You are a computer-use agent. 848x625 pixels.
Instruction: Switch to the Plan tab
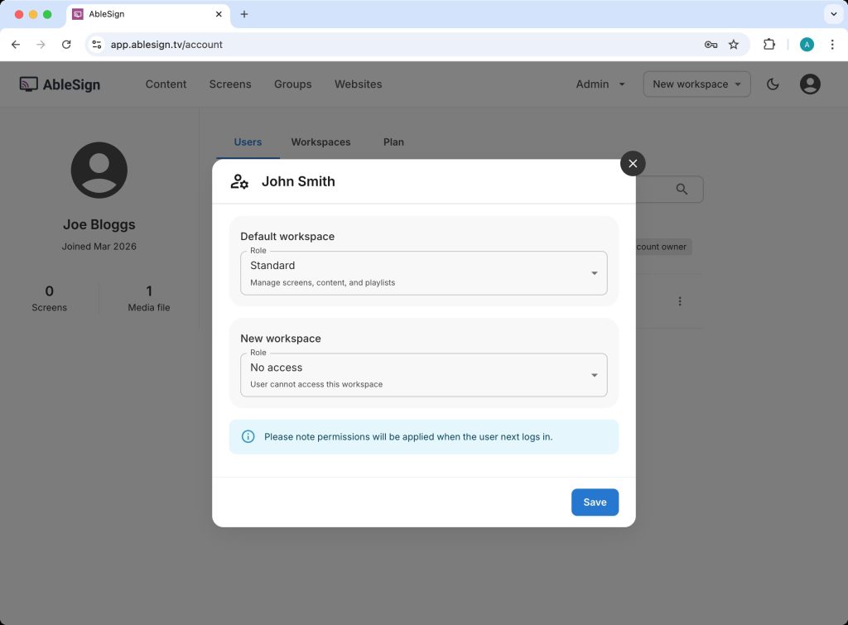point(393,142)
